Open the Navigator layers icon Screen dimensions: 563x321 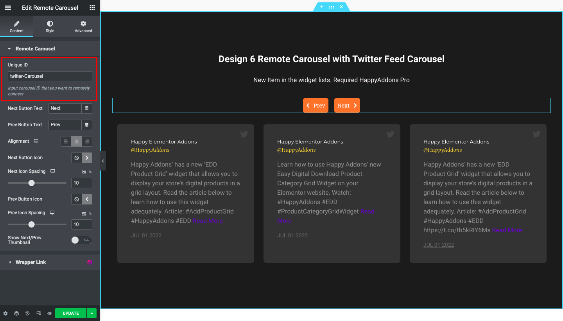point(16,313)
